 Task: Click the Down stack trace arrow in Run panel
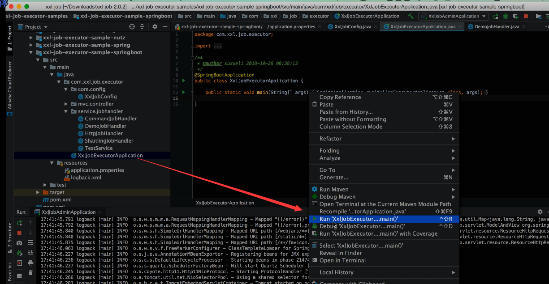[x=30, y=233]
